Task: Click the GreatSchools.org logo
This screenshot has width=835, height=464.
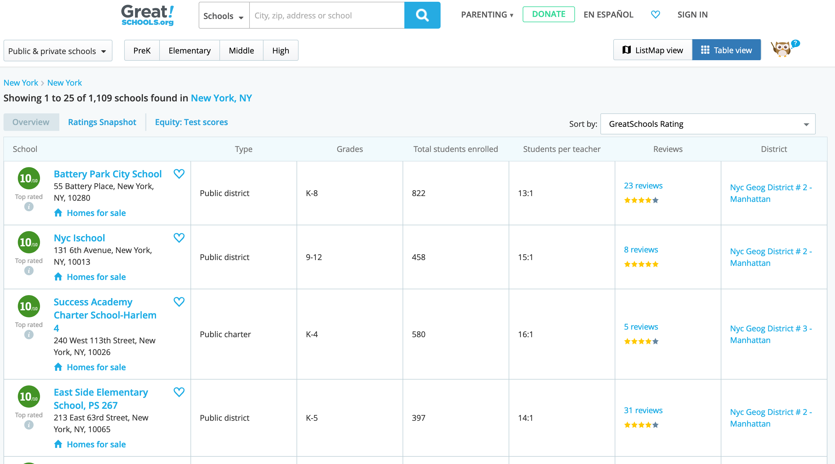Action: (148, 15)
